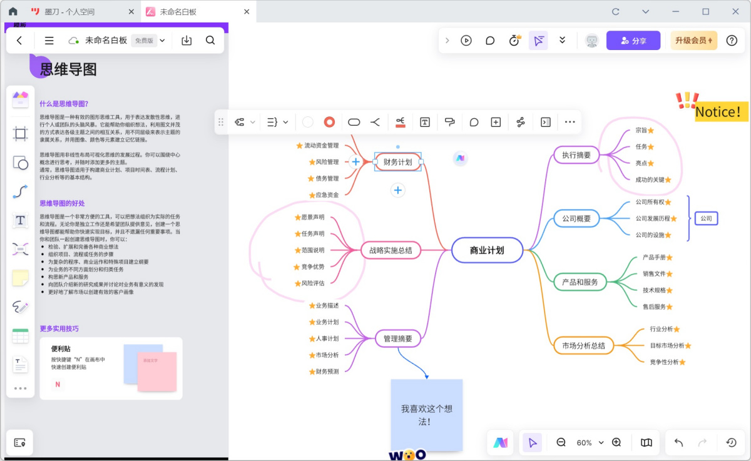
Task: Activate the select pointer tool at bottom
Action: 532,443
